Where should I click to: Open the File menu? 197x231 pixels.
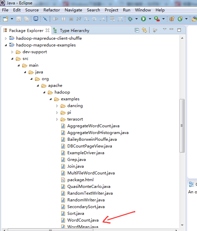click(5, 10)
